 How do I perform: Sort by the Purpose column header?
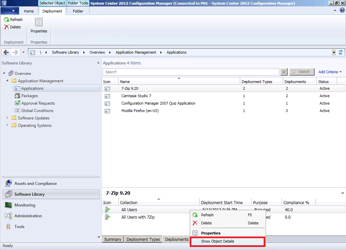point(267,202)
